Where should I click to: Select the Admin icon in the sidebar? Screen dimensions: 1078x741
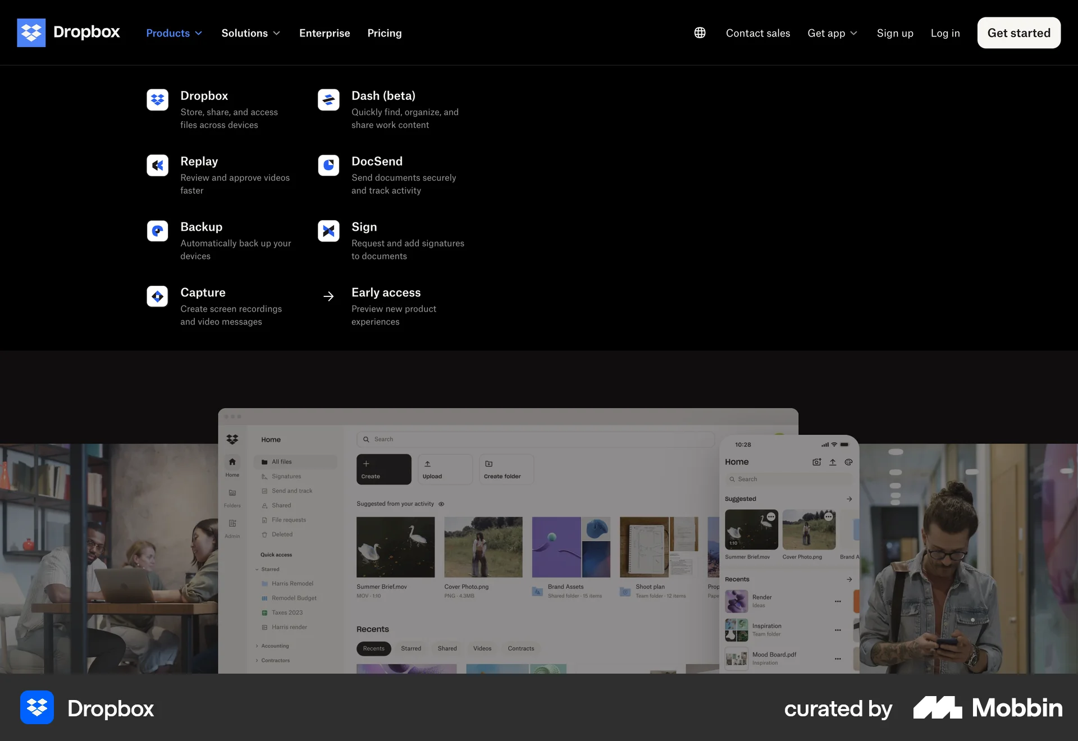point(232,523)
